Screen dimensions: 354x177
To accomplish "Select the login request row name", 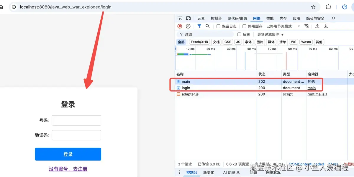I will click(186, 88).
